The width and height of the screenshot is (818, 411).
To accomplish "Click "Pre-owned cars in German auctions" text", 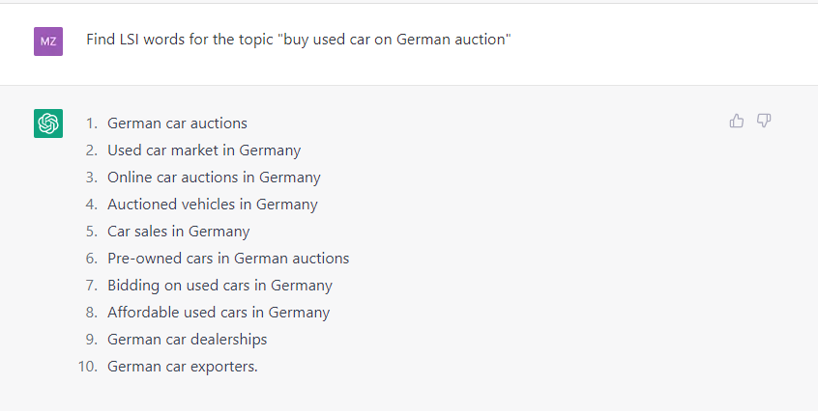I will click(228, 259).
